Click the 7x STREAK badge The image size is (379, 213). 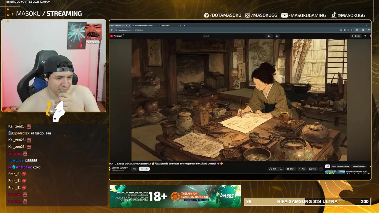coord(93,42)
